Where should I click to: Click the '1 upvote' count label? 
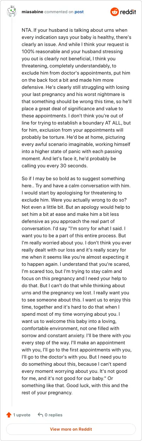coord(22,415)
